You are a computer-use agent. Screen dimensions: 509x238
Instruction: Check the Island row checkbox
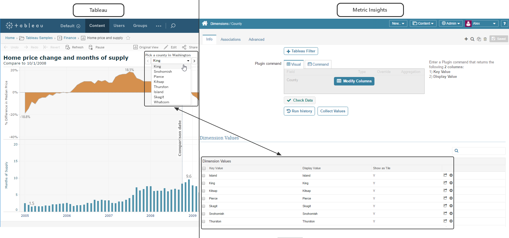pos(204,175)
